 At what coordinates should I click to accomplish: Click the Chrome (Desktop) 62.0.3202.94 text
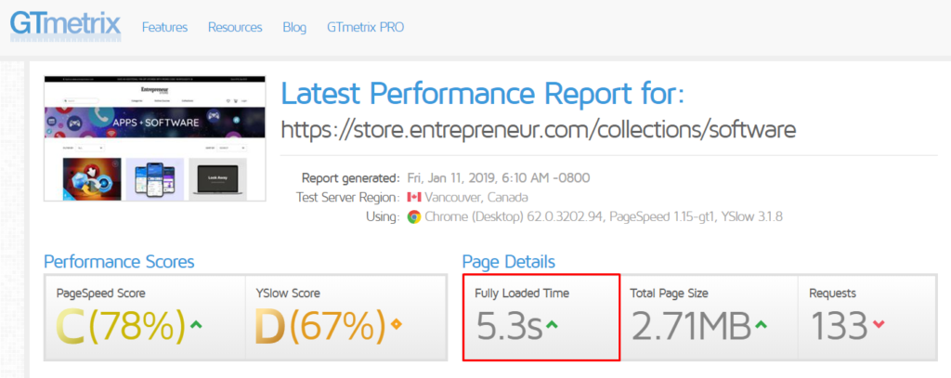pyautogui.click(x=515, y=216)
